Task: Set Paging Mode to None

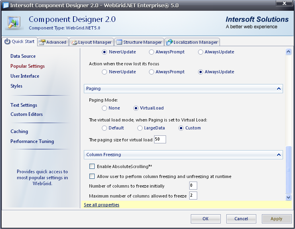Action: click(x=104, y=108)
